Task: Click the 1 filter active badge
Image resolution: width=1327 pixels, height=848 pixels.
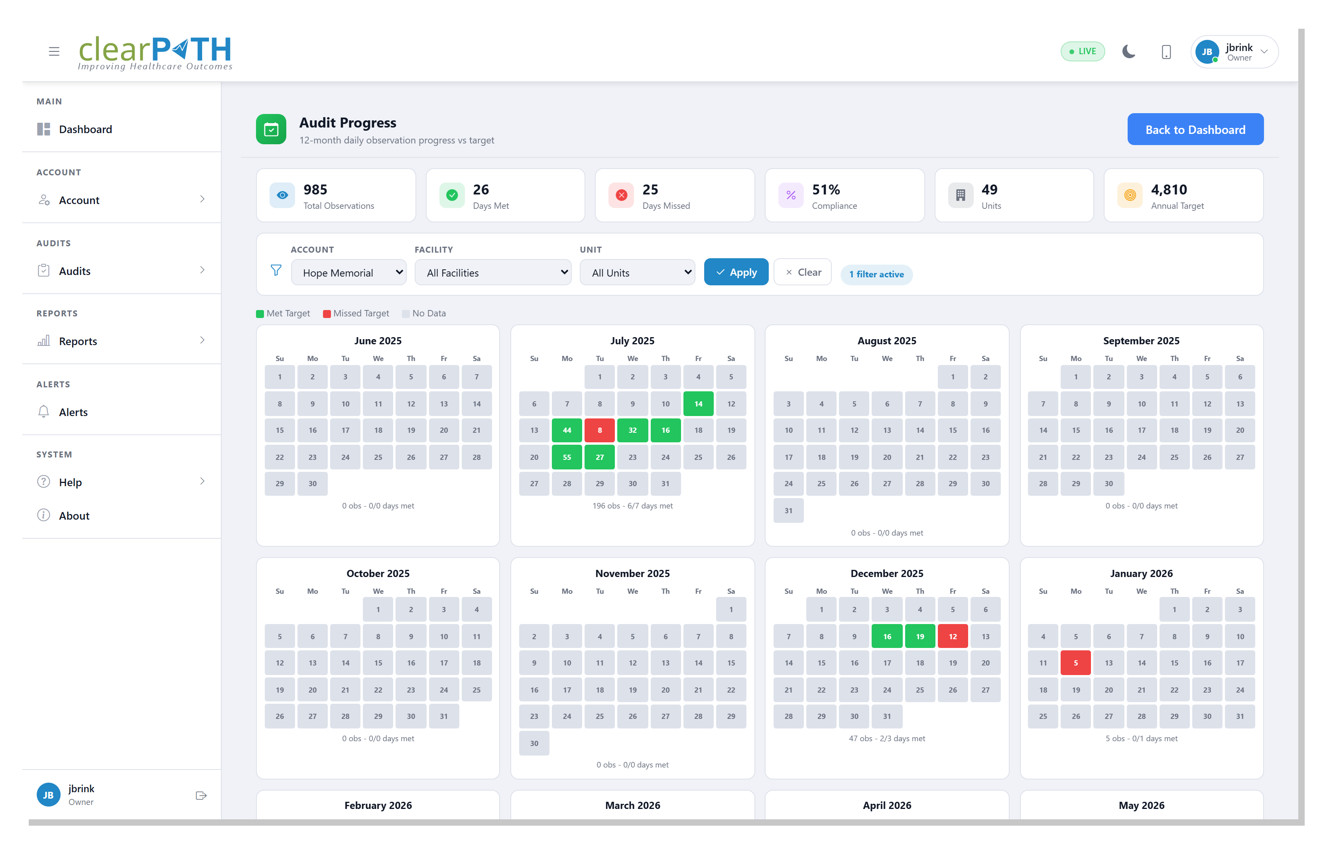Action: (876, 274)
